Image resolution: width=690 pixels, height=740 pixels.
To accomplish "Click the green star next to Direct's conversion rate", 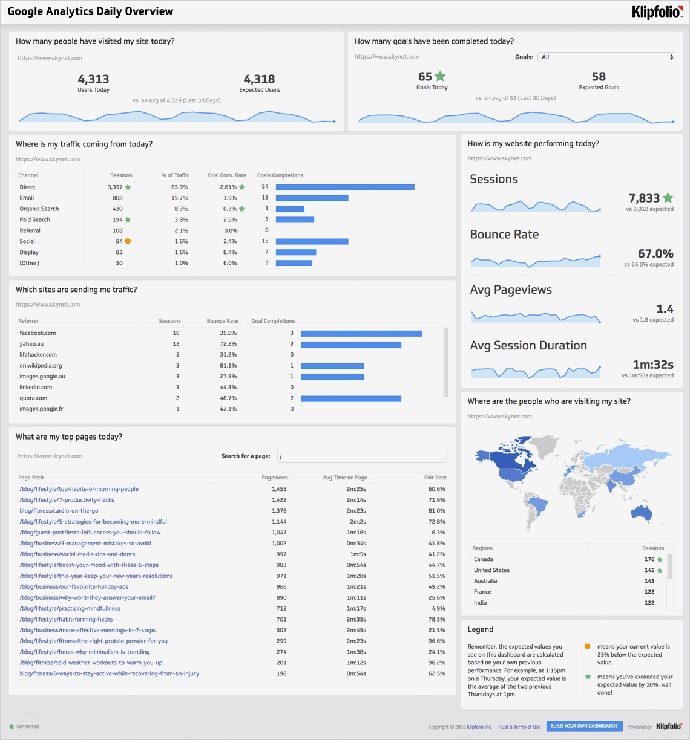I will coord(241,187).
